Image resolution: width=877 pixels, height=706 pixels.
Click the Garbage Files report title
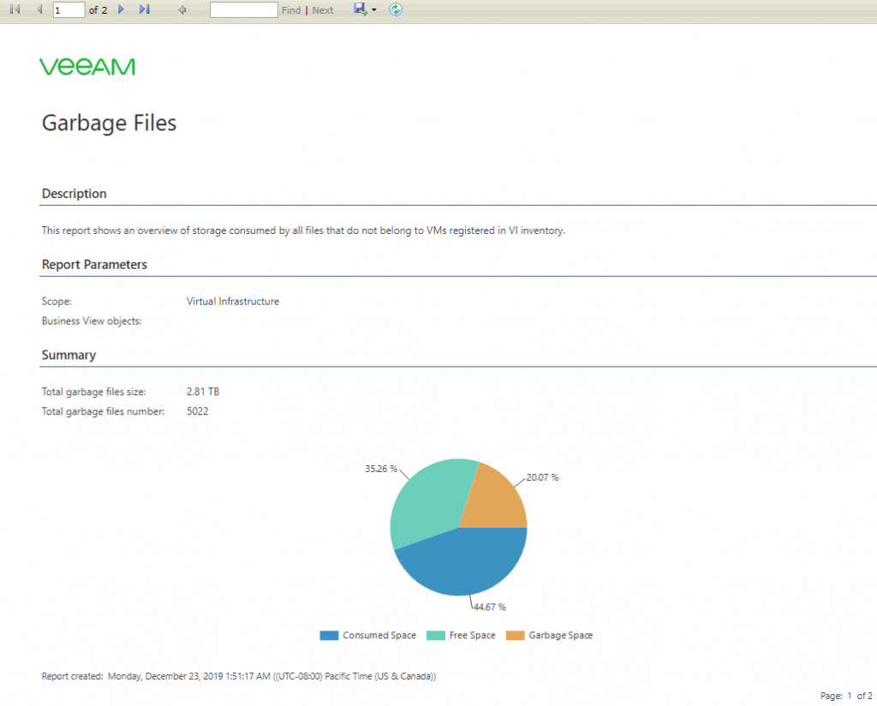click(109, 123)
